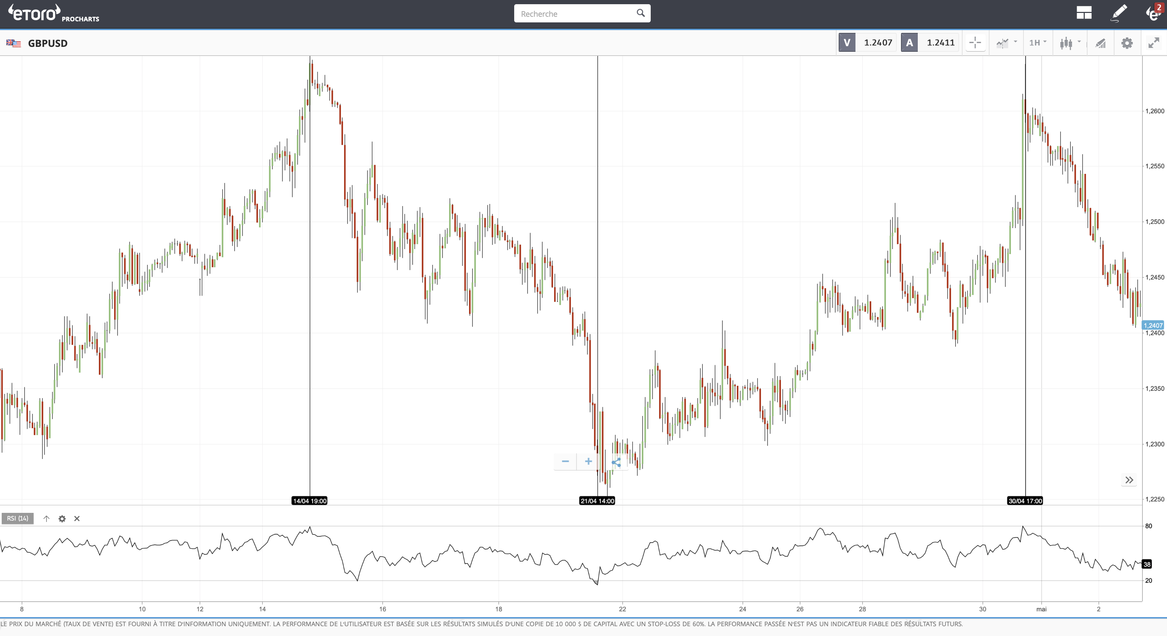Remove the RSI indicator panel

click(x=77, y=519)
